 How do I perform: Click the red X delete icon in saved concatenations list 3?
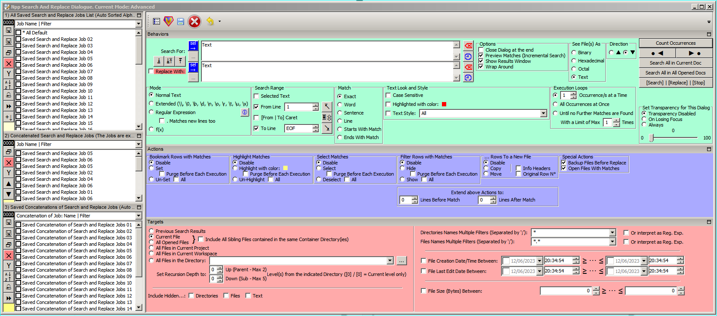(x=9, y=255)
